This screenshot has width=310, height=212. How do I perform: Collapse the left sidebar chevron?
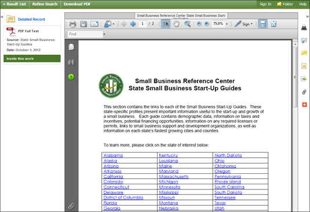point(2,17)
